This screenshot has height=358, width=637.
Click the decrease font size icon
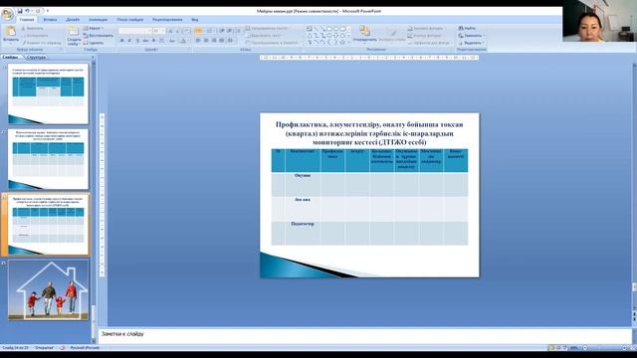pyautogui.click(x=177, y=31)
